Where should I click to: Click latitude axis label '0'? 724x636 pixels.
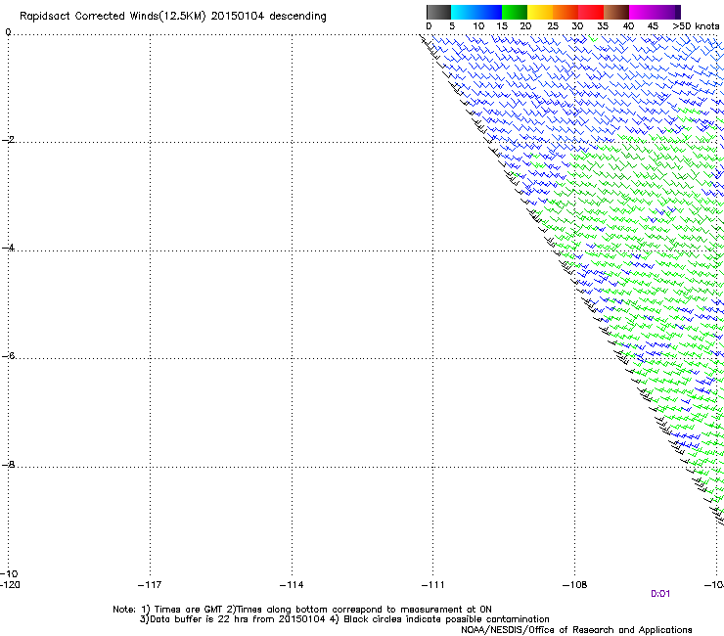click(x=8, y=32)
